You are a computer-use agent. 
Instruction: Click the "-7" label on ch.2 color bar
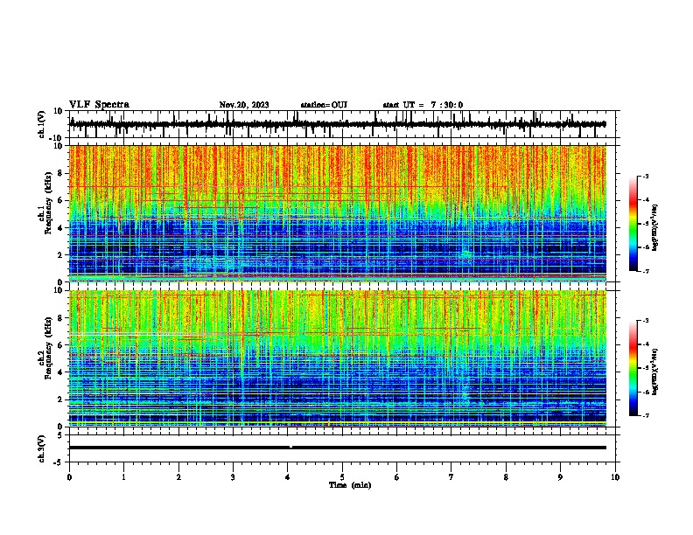coord(646,415)
